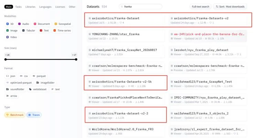258x138 pixels.
Task: Select text format filter
Action: tap(55, 89)
